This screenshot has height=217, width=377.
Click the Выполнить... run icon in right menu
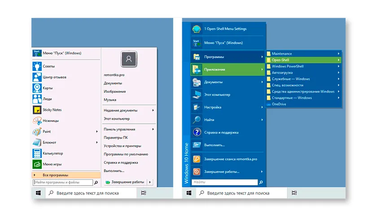coord(197,145)
